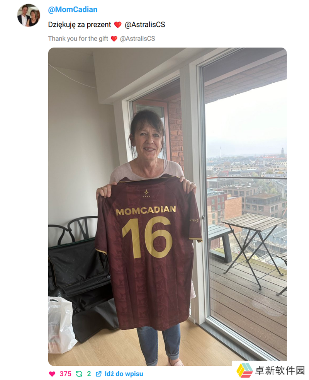Viewport: 309px width, 380px height.
Task: Click the MomCadian round profile avatar
Action: tap(29, 15)
